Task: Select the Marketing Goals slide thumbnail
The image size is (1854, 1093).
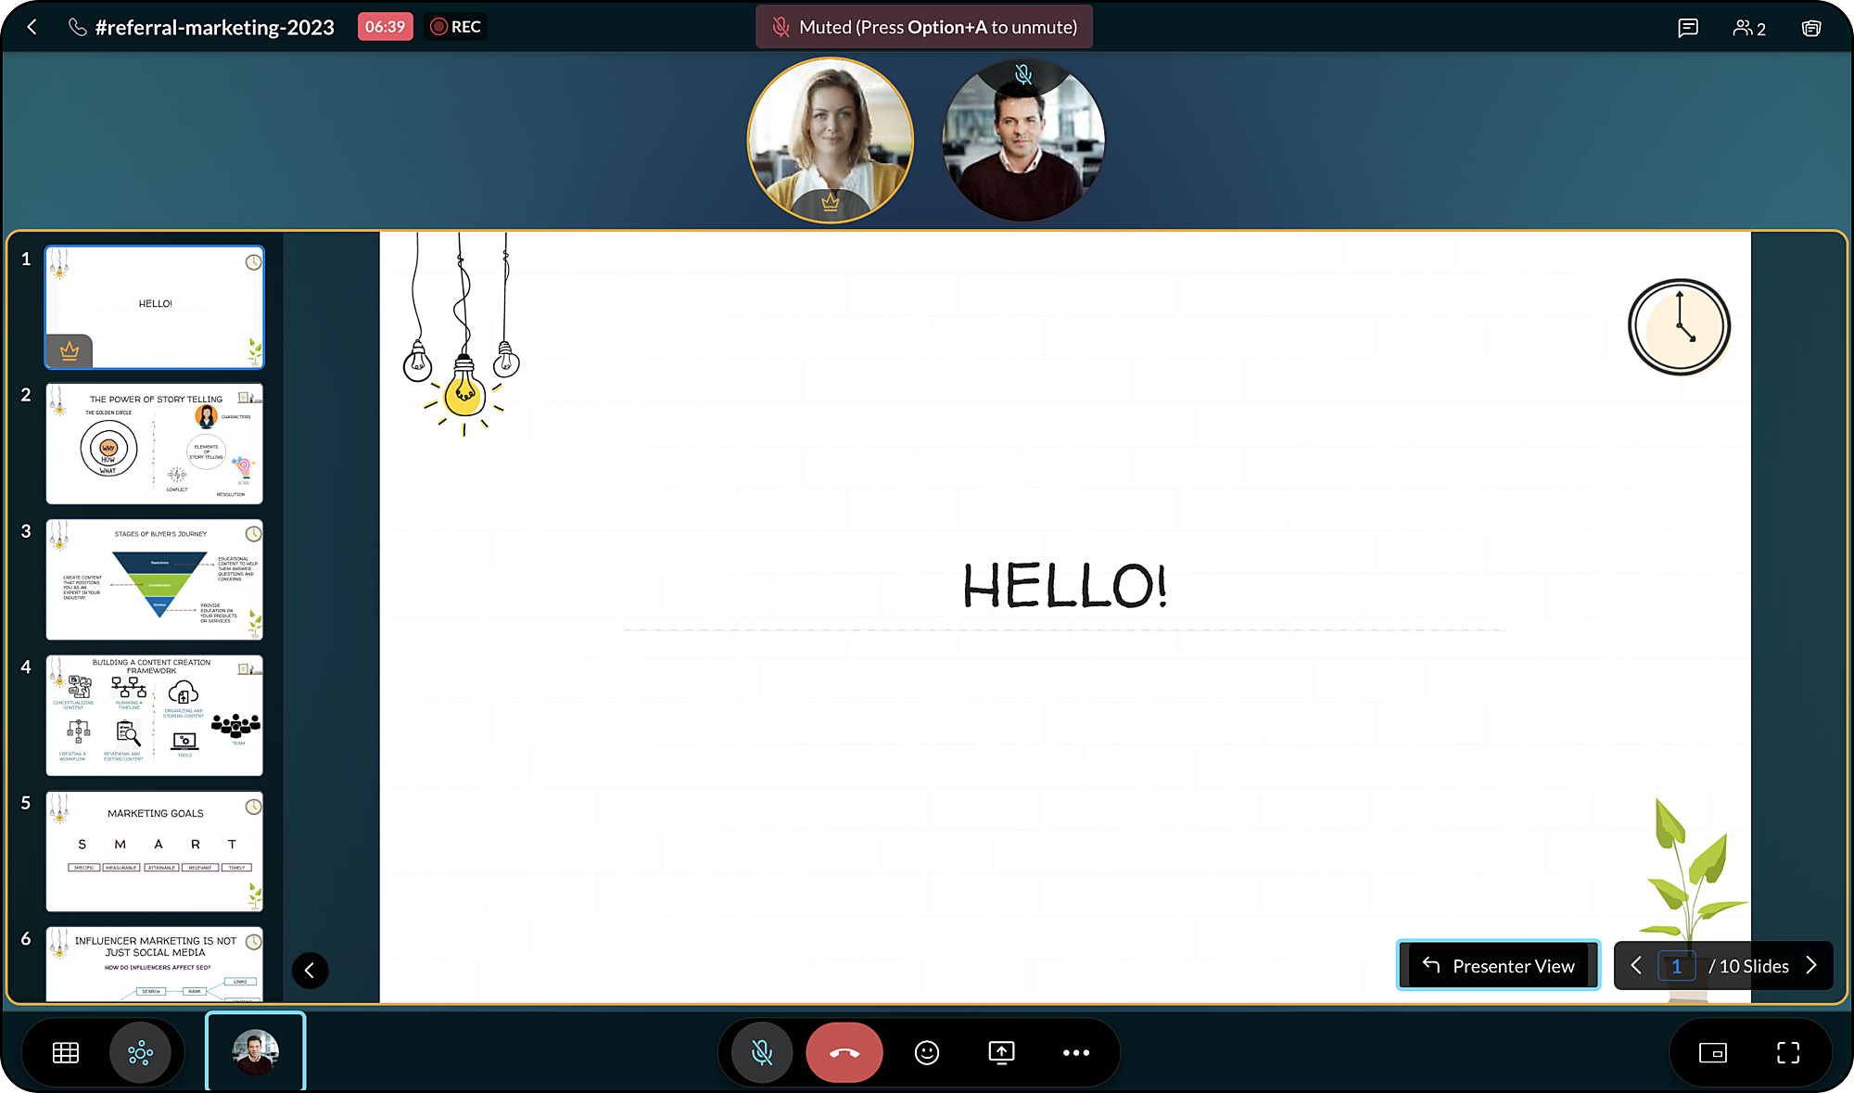Action: click(x=155, y=850)
